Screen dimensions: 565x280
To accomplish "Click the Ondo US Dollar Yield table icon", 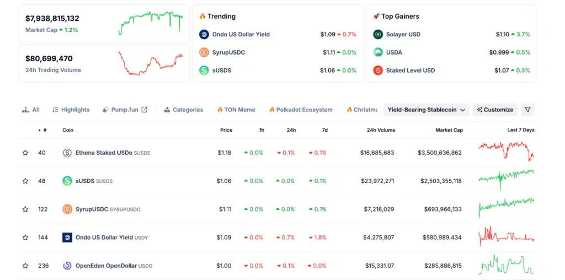I will [x=67, y=238].
